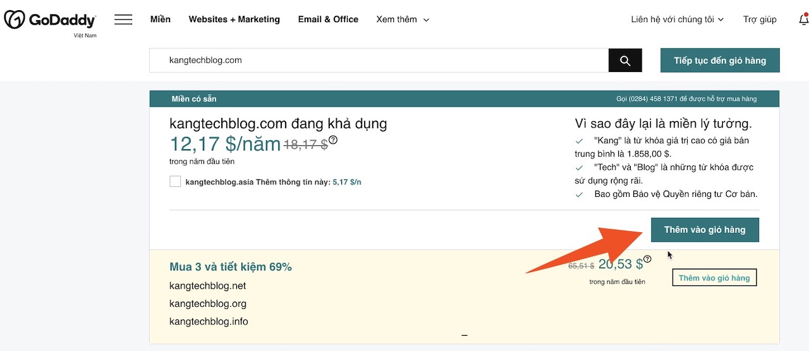The width and height of the screenshot is (809, 351).
Task: Click the GoDaddy logo
Action: [50, 20]
